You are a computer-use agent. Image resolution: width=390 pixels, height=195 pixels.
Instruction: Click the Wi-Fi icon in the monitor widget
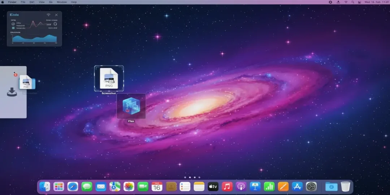(48, 15)
